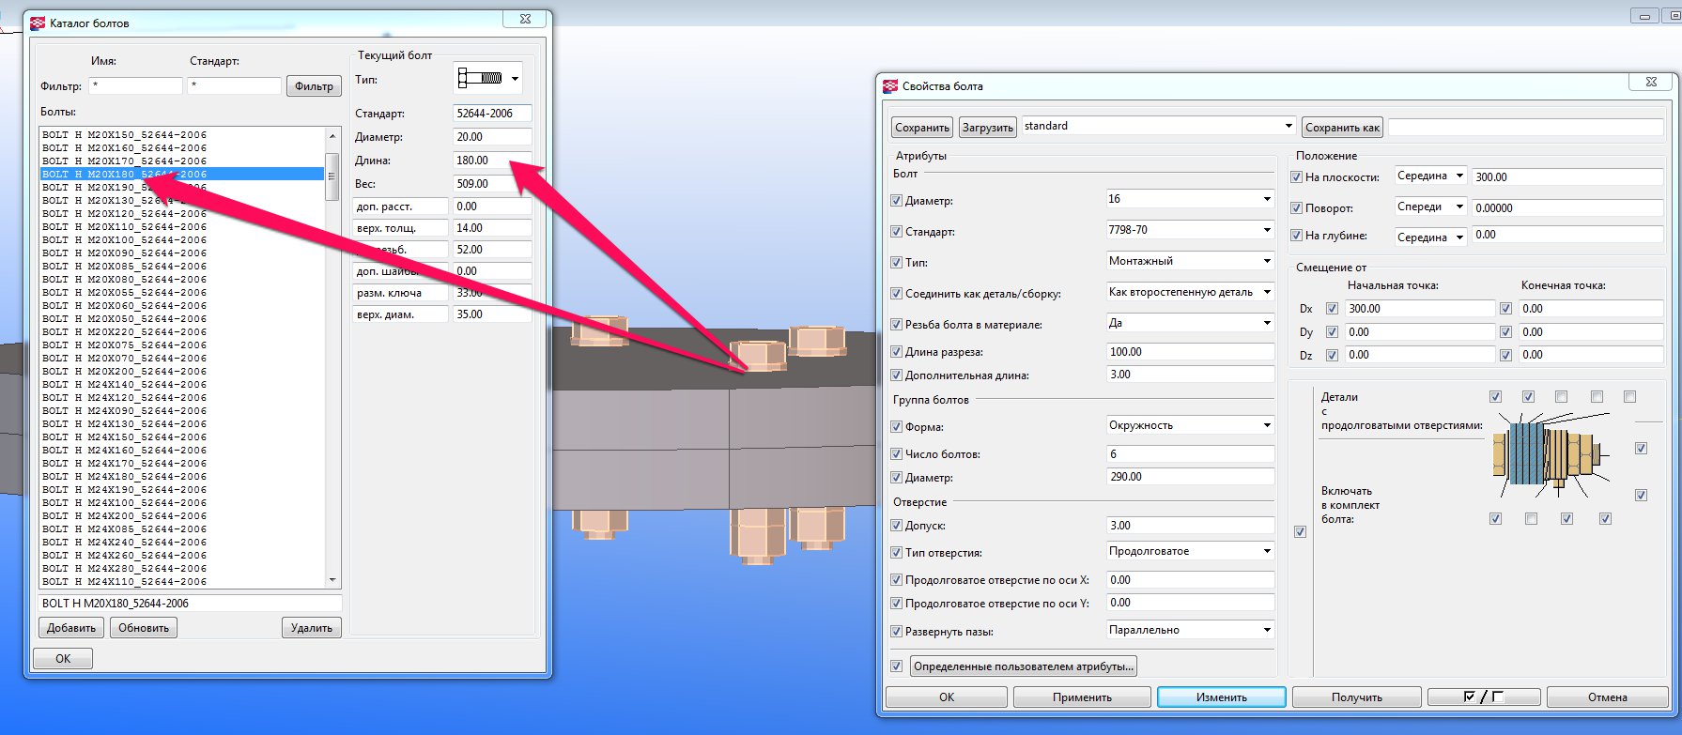The image size is (1682, 735).
Task: Toggle the На плоскости checkbox
Action: (1296, 177)
